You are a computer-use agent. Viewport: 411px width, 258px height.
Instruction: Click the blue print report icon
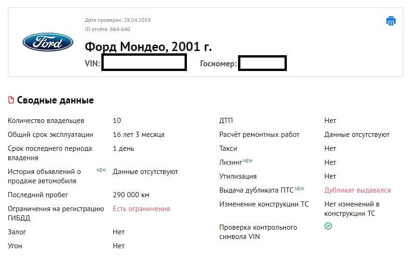[x=391, y=21]
